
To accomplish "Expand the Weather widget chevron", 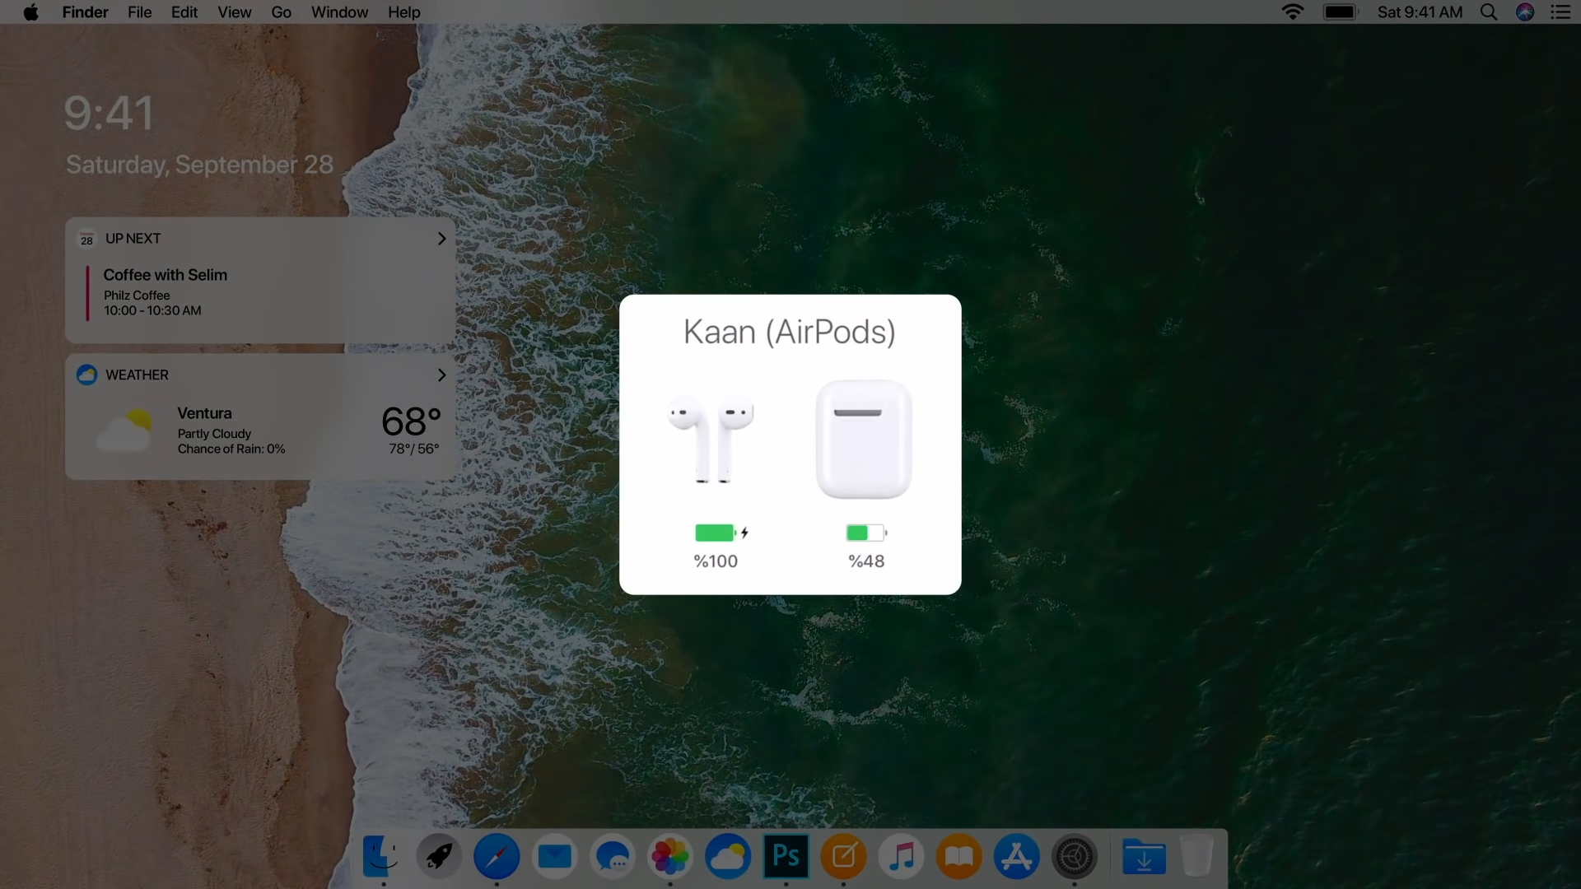I will click(x=441, y=375).
